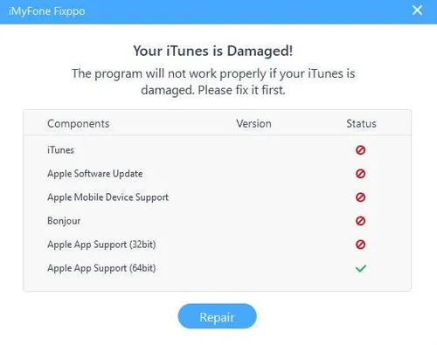Image resolution: width=437 pixels, height=345 pixels.
Task: Click Apple Mobile Device Support's red status icon
Action: pos(360,197)
